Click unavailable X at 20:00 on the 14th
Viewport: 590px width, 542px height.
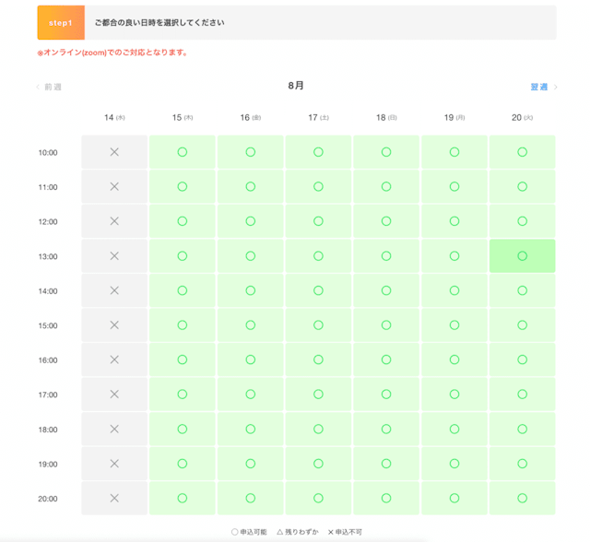[114, 498]
